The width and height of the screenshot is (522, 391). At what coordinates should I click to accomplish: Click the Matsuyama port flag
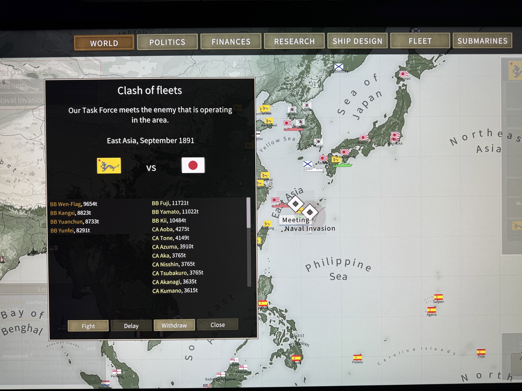345,152
